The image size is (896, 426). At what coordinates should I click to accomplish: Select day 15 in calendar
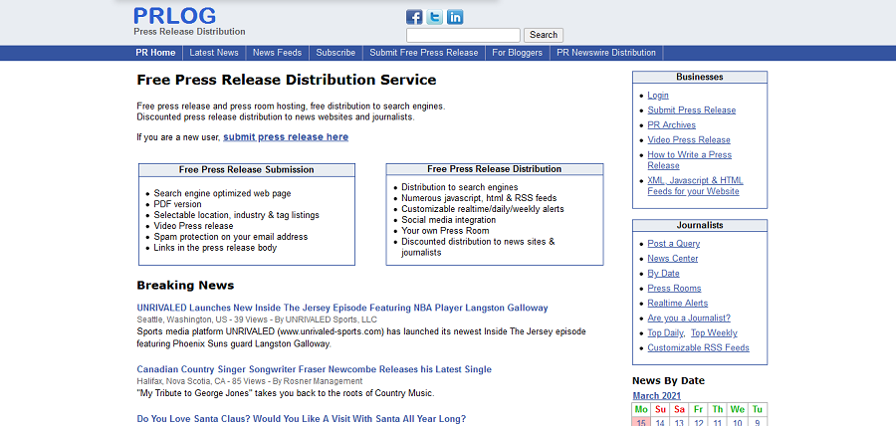tap(641, 423)
